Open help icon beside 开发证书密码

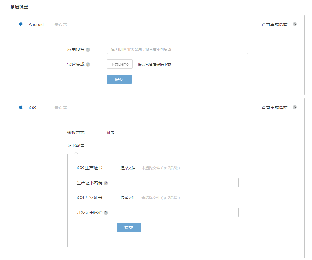(x=106, y=212)
